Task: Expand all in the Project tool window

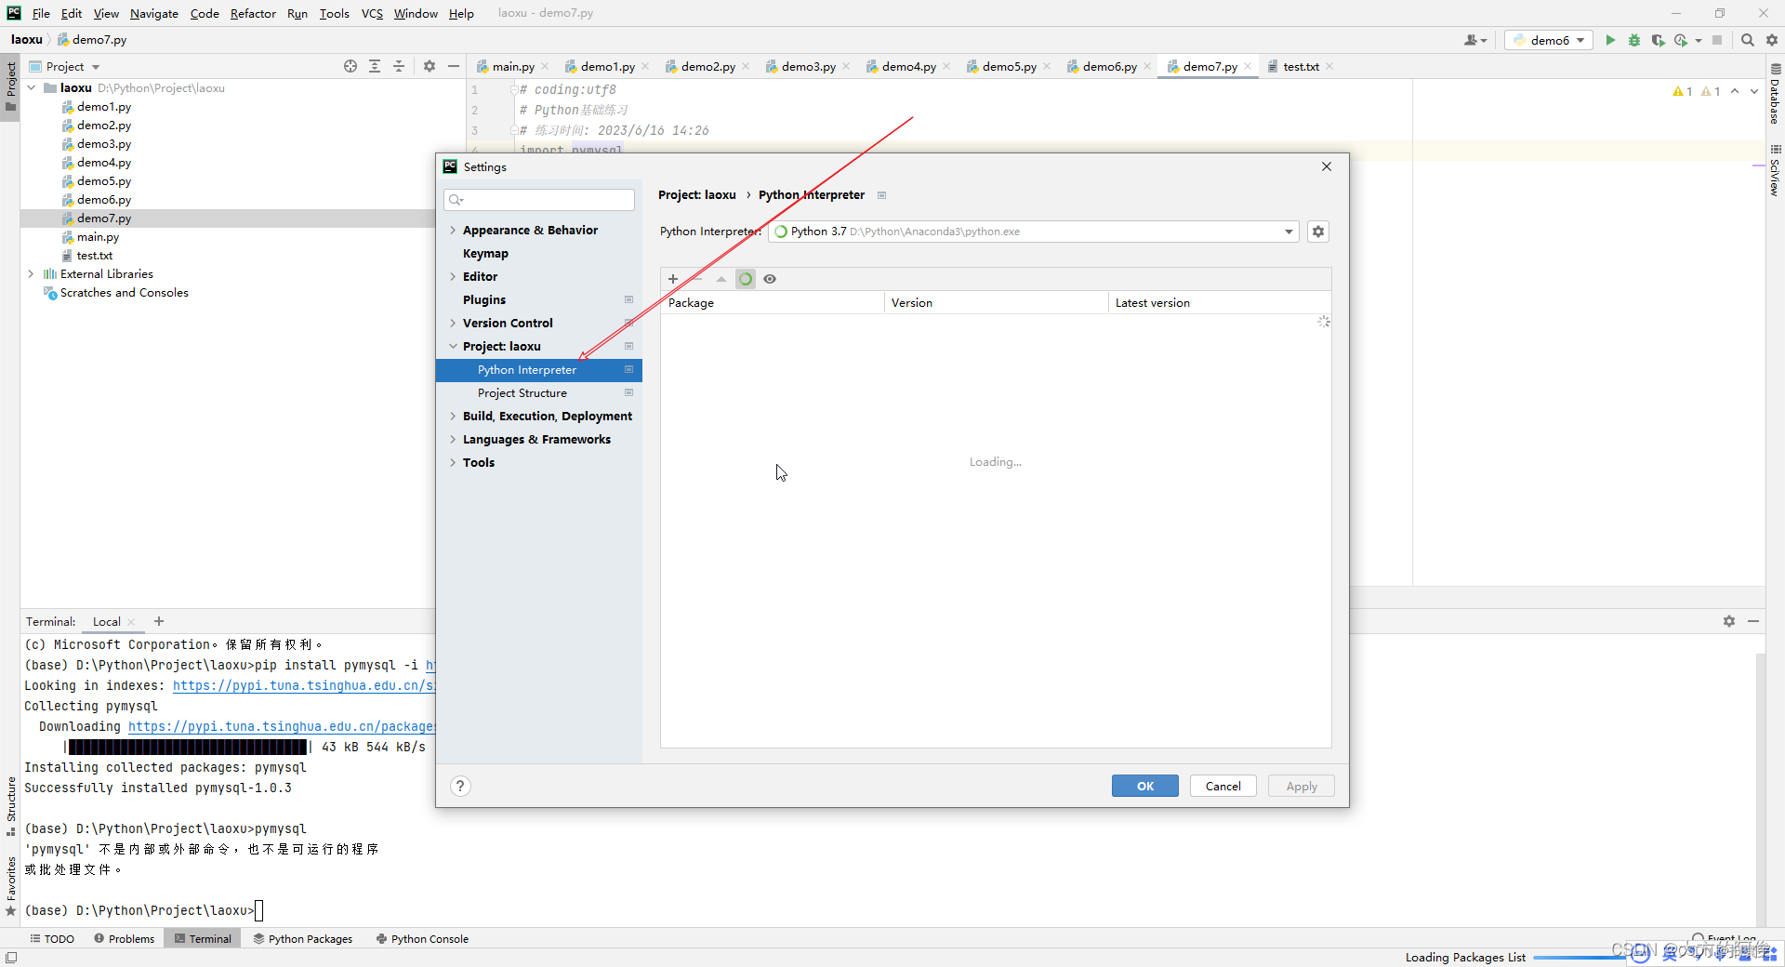Action: 375,66
